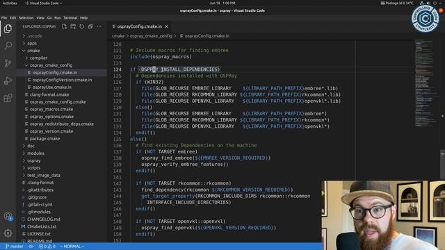Open CHANGELOG.md file

click(62, 219)
